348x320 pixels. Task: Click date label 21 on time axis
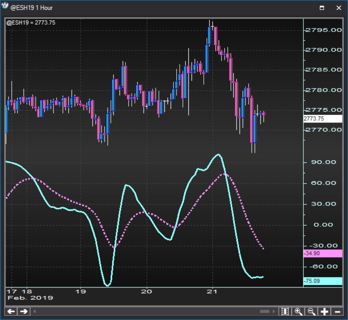point(212,291)
